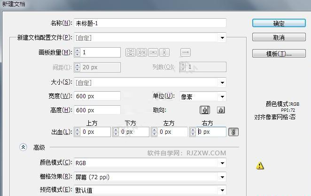The height and width of the screenshot is (196, 311).
Task: Click the 对齐像素网格:否 summary text
Action: (x=275, y=117)
